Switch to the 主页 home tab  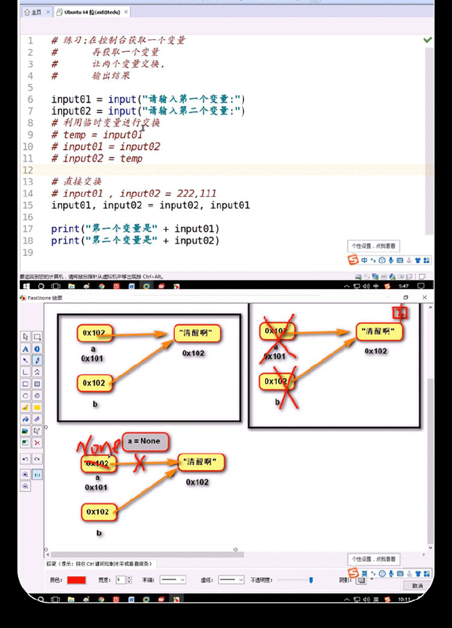pyautogui.click(x=33, y=11)
